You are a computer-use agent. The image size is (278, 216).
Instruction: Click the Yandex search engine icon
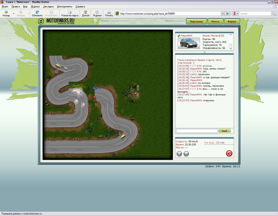coord(234,13)
